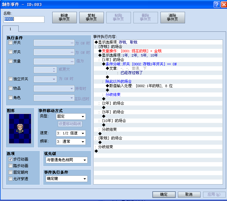Viewport: 227px width, 201px height.
Task: Select the 显示选择项:存钱, 取钱 command line
Action: pyautogui.click(x=158, y=42)
